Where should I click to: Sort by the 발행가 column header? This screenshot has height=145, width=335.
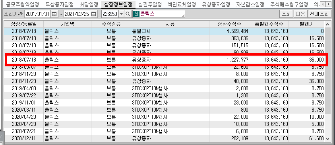coord(307,24)
